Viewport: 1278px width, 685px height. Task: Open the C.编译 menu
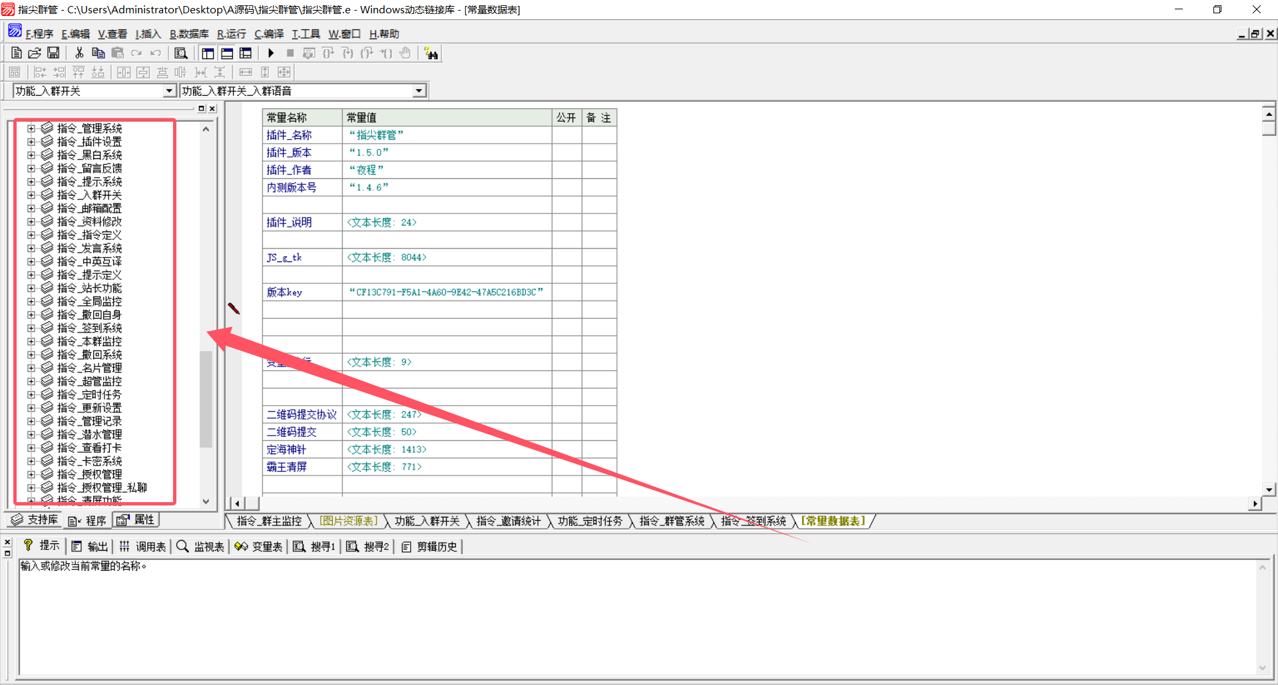[x=269, y=34]
